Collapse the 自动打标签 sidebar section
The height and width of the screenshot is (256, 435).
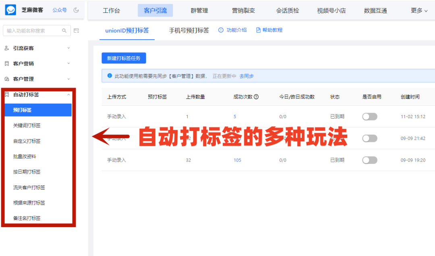coord(38,95)
